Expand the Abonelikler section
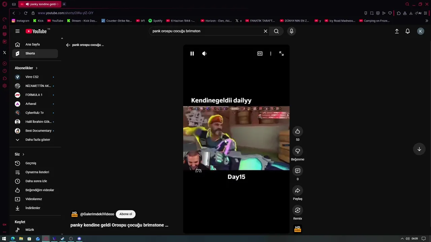 [26, 68]
